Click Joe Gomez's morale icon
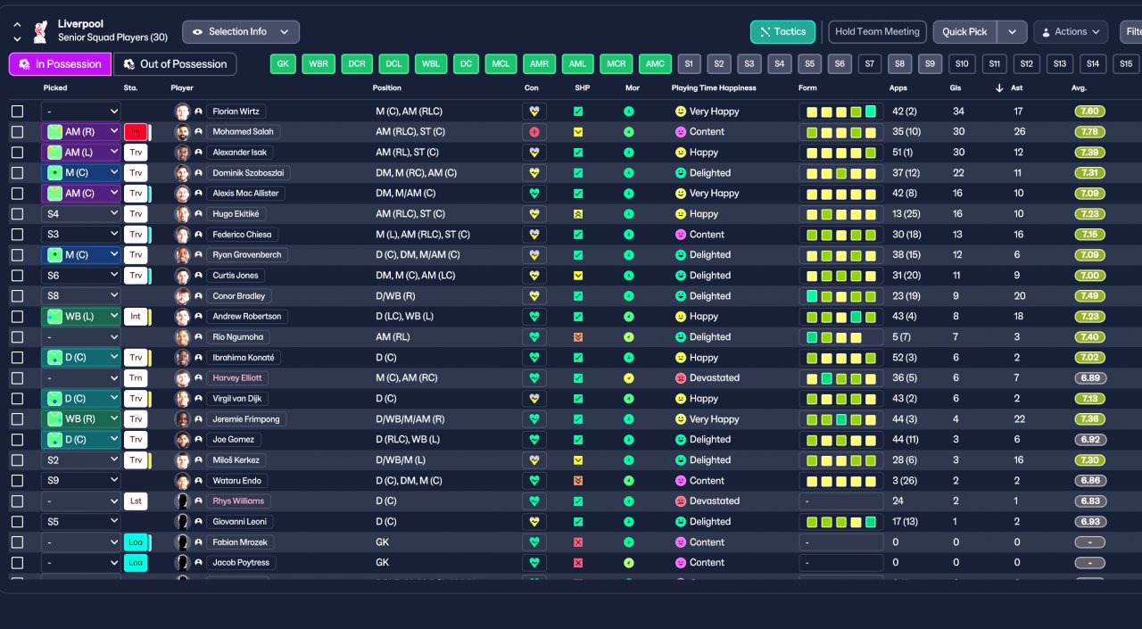This screenshot has width=1142, height=629. pyautogui.click(x=628, y=440)
